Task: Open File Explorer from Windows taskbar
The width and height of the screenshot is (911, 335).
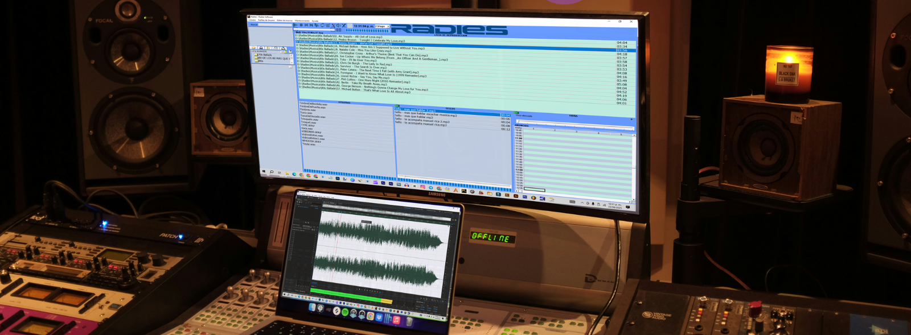Action: [x=287, y=173]
